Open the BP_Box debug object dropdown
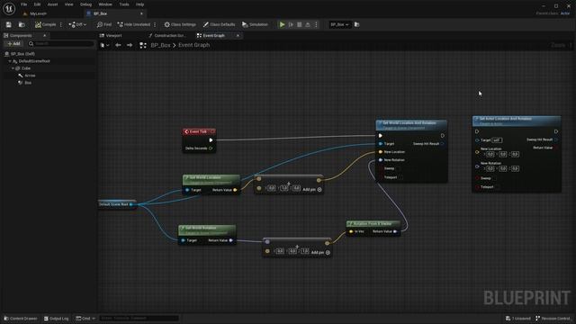This screenshot has width=576, height=324. [339, 24]
